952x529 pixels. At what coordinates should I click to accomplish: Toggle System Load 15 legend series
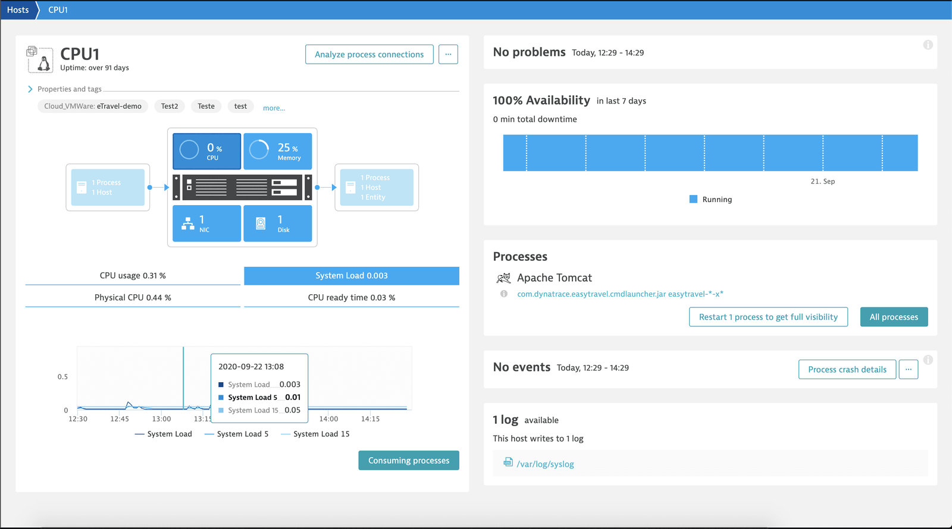click(315, 434)
